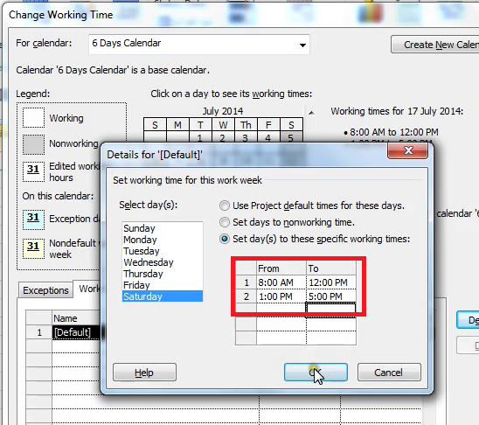The width and height of the screenshot is (479, 425).
Task: Click the empty From cell in row three
Action: pyautogui.click(x=281, y=309)
